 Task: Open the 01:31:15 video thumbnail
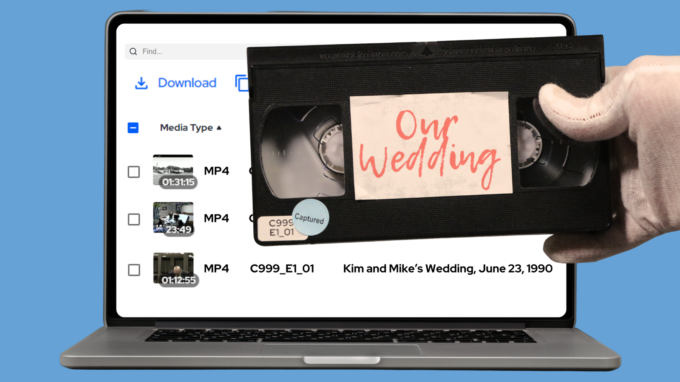tap(173, 171)
